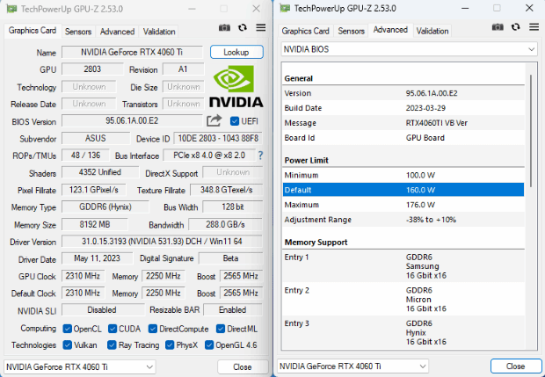Viewport: 545px width, 377px height.
Task: Click the Bandwidth 288.0 GB/s field
Action: point(225,225)
